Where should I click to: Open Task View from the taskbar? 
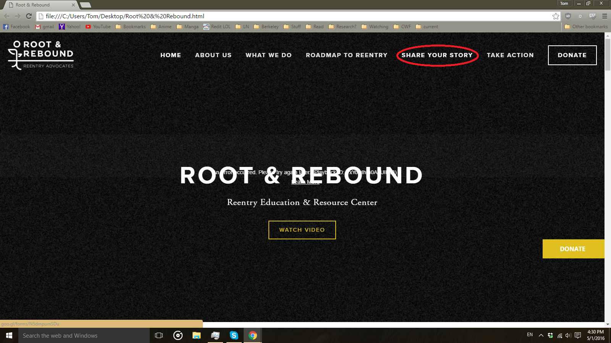point(159,335)
